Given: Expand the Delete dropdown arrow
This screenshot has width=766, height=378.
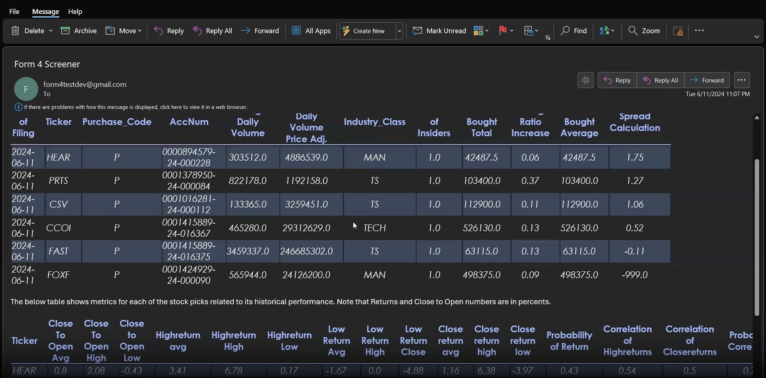Looking at the screenshot, I should click(x=51, y=31).
